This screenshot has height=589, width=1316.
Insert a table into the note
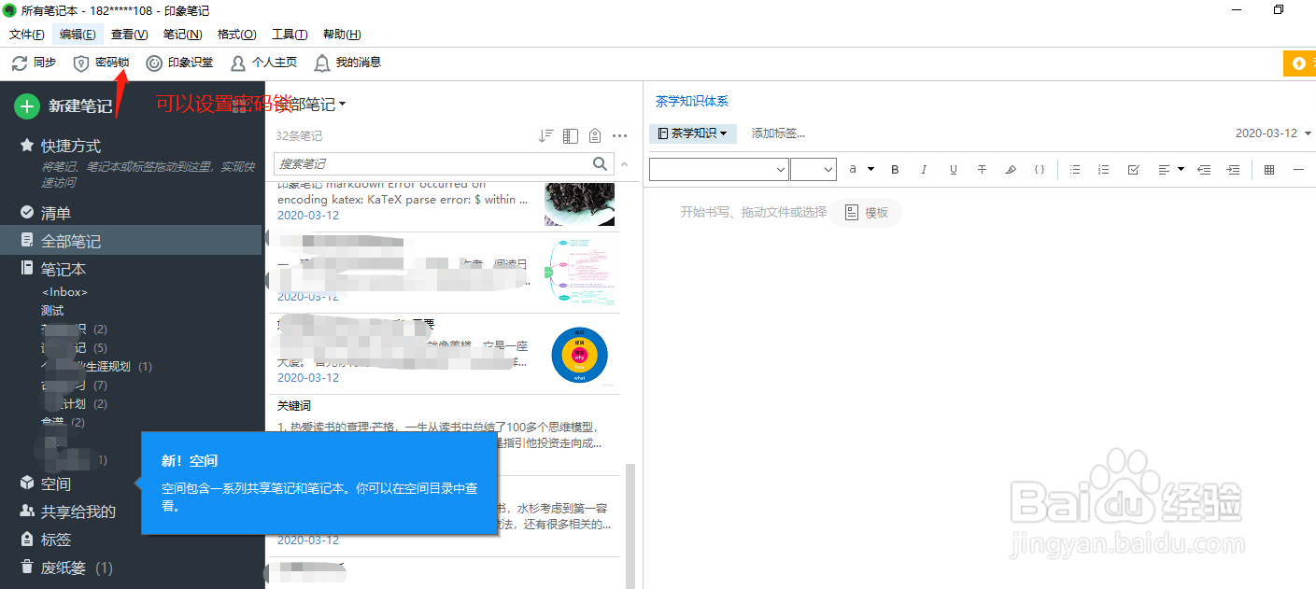pyautogui.click(x=1268, y=169)
